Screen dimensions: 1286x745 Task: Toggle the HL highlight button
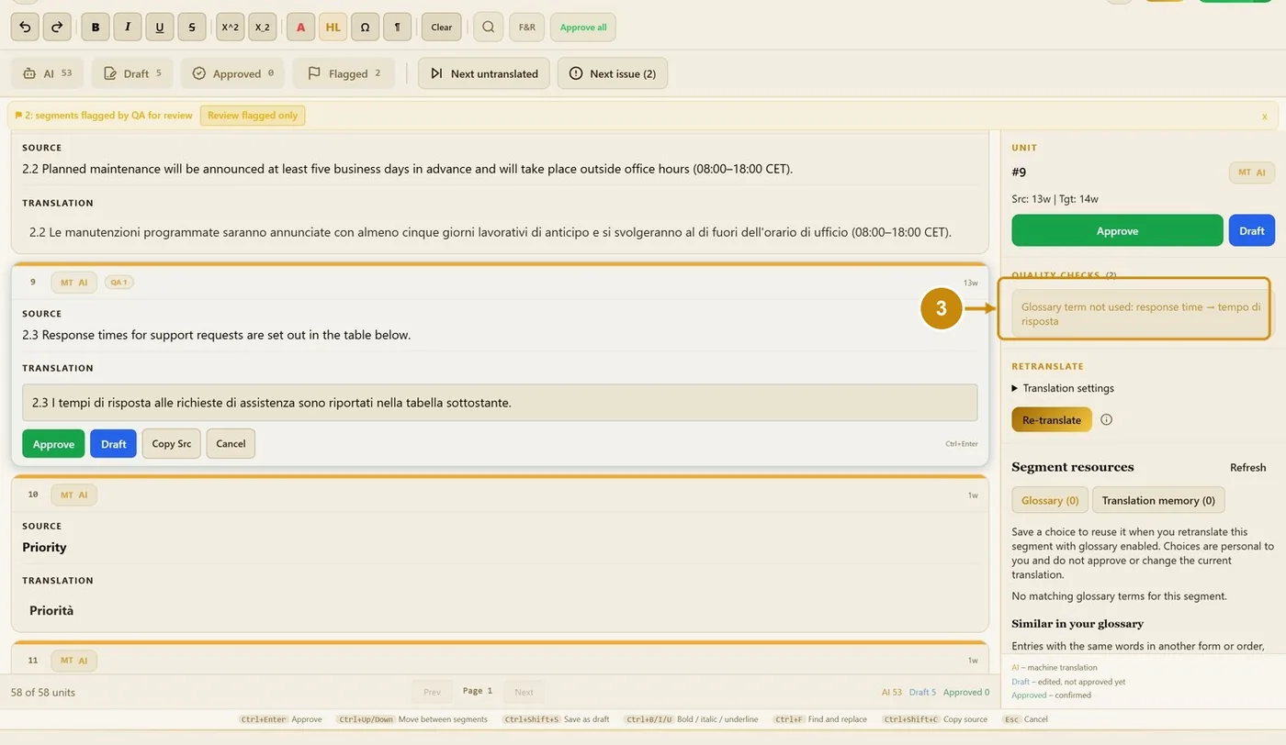tap(333, 28)
